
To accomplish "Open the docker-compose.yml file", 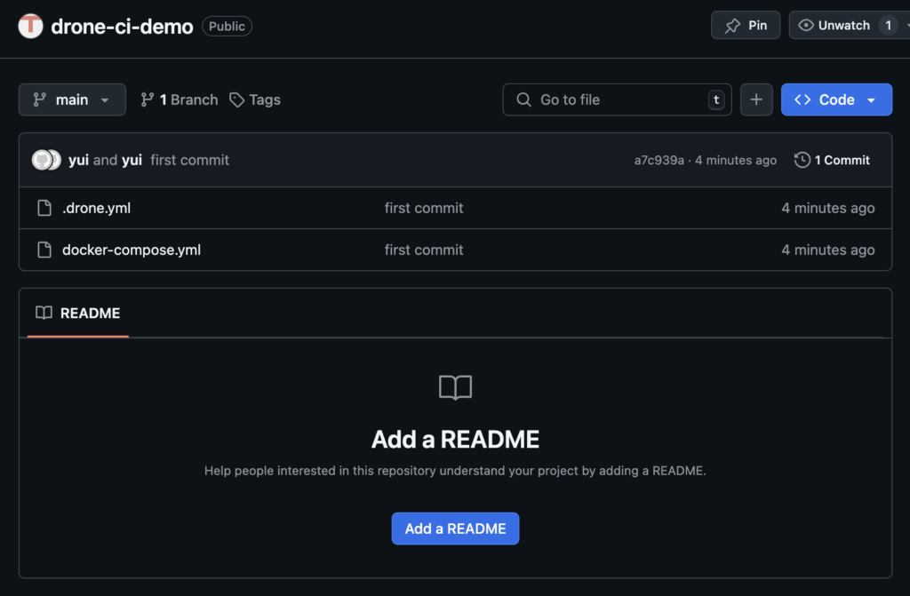I will click(x=132, y=250).
